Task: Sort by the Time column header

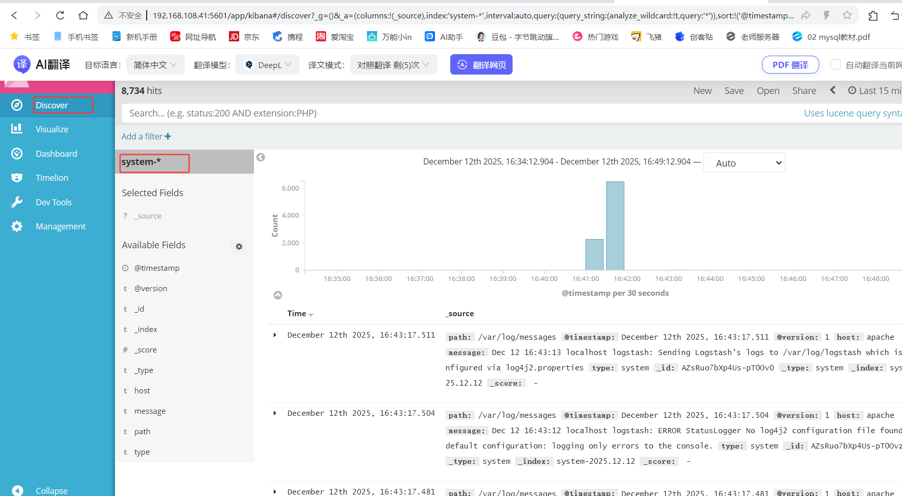Action: [300, 314]
